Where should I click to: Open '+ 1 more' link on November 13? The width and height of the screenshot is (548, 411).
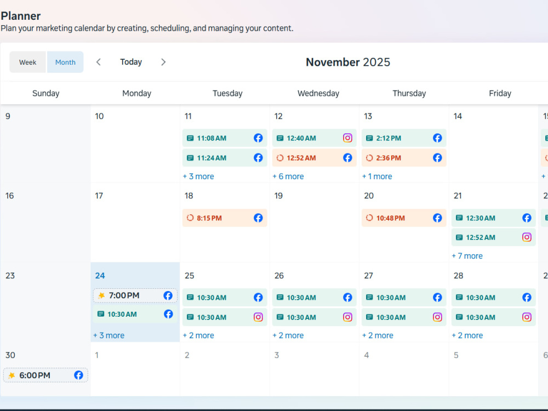click(377, 176)
